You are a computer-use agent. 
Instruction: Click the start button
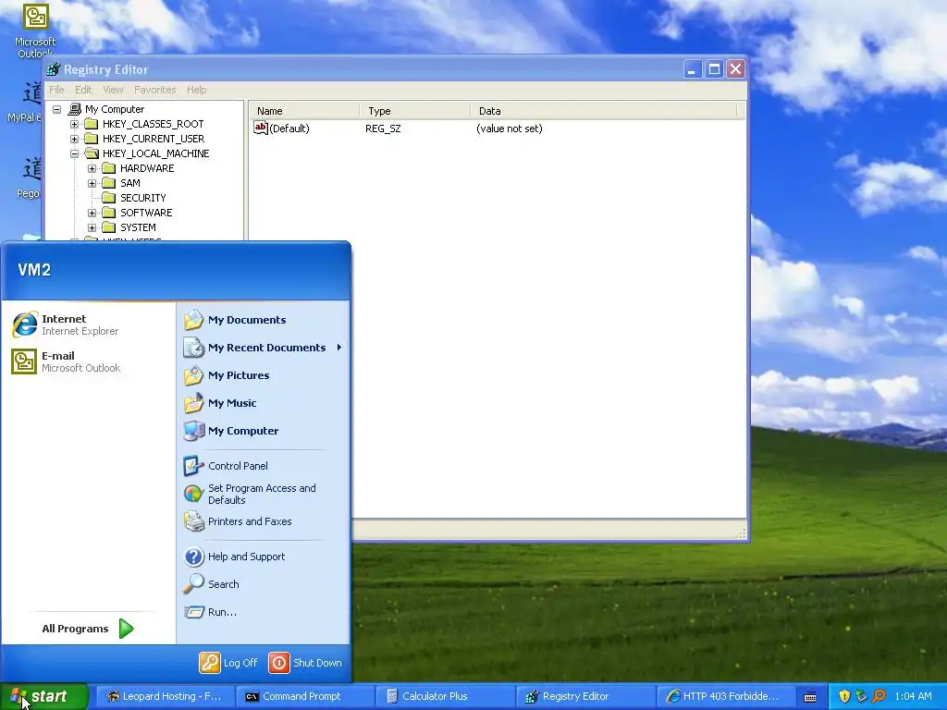pos(44,696)
